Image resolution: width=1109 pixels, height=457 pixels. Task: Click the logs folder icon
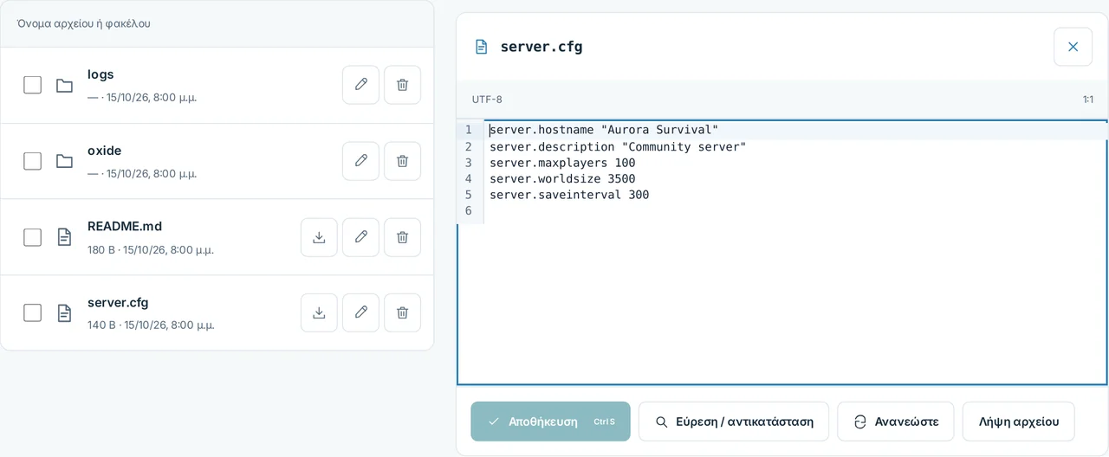(x=64, y=85)
